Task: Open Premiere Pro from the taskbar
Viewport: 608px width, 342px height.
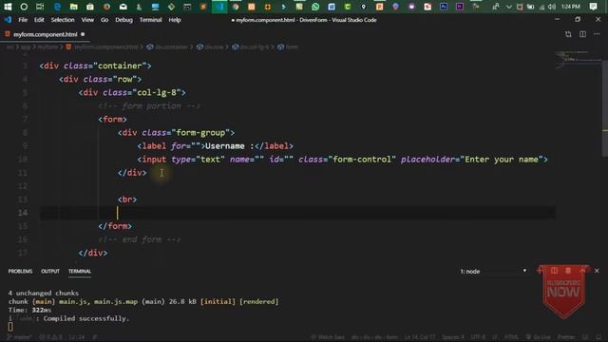Action: (x=460, y=7)
